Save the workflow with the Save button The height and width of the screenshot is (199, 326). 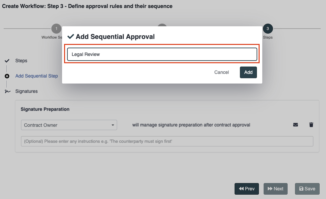tap(307, 189)
